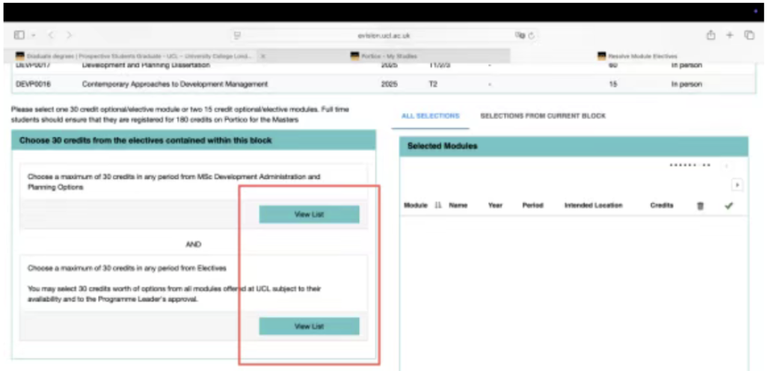Switch to Selections From Current Block tab

point(542,116)
